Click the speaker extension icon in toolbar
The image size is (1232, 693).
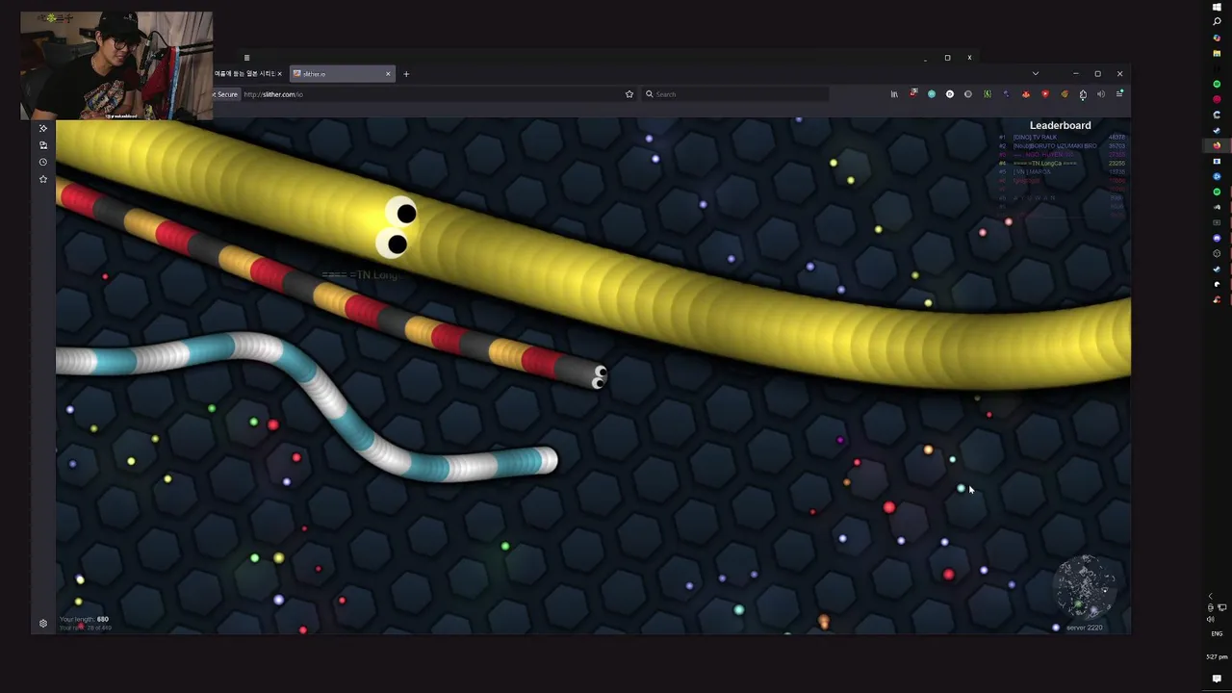click(1101, 94)
